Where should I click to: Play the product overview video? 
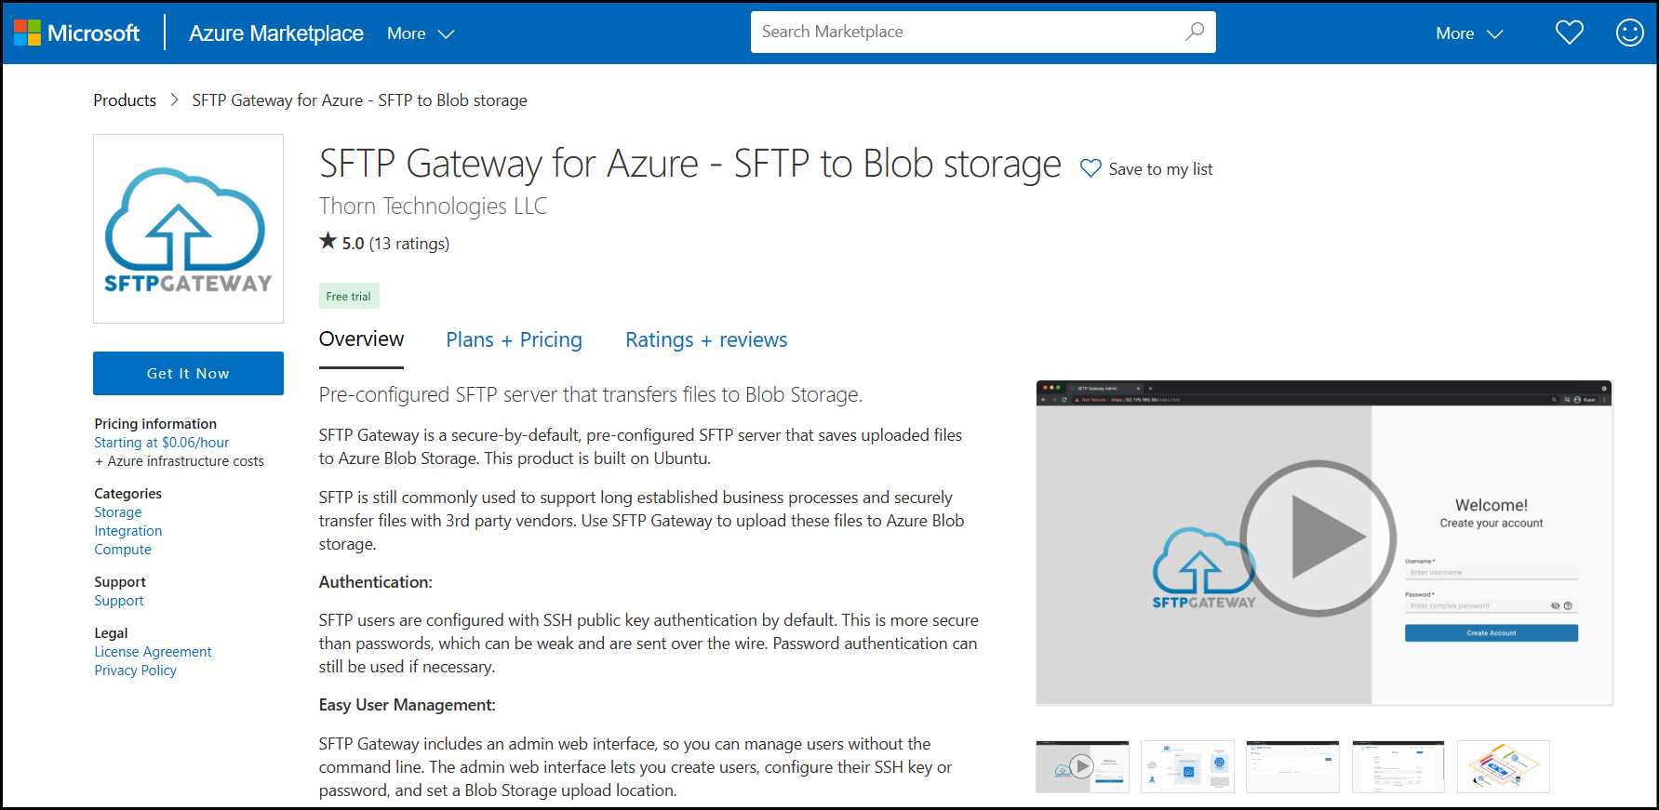(1318, 538)
